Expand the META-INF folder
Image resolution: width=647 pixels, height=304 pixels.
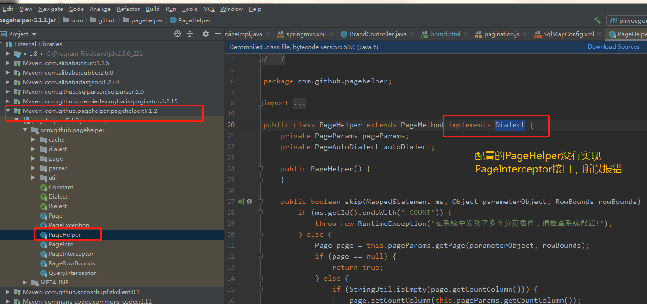[x=25, y=283]
